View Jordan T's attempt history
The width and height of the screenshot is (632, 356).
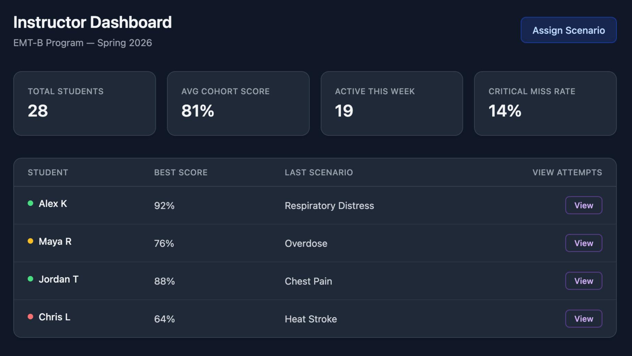tap(584, 281)
